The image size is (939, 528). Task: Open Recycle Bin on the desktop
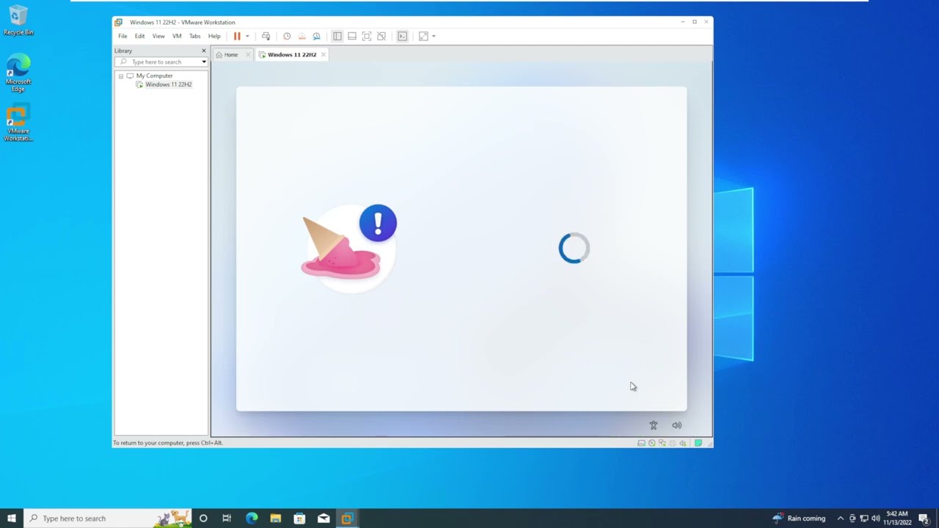click(18, 21)
